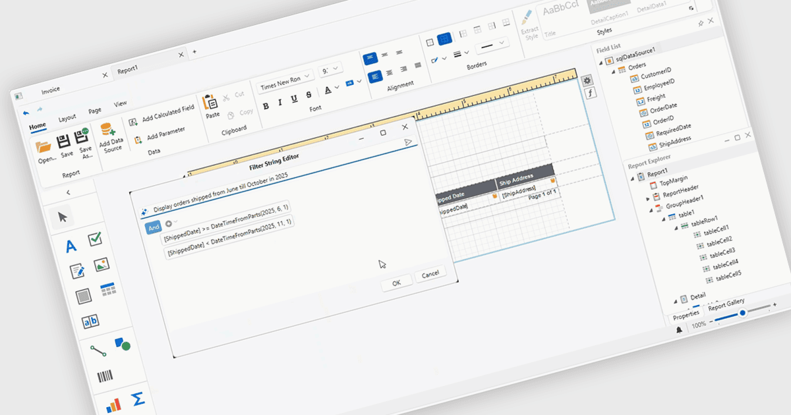Click Cancel in Filter String Editor
This screenshot has height=415, width=791.
point(430,274)
